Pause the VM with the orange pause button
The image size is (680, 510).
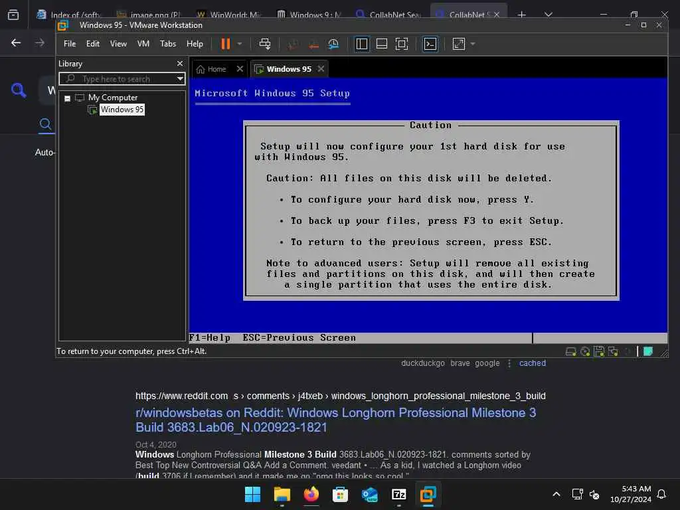click(x=226, y=44)
